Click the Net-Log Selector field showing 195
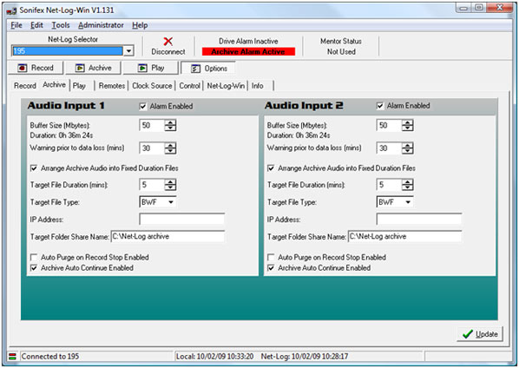 coord(68,51)
